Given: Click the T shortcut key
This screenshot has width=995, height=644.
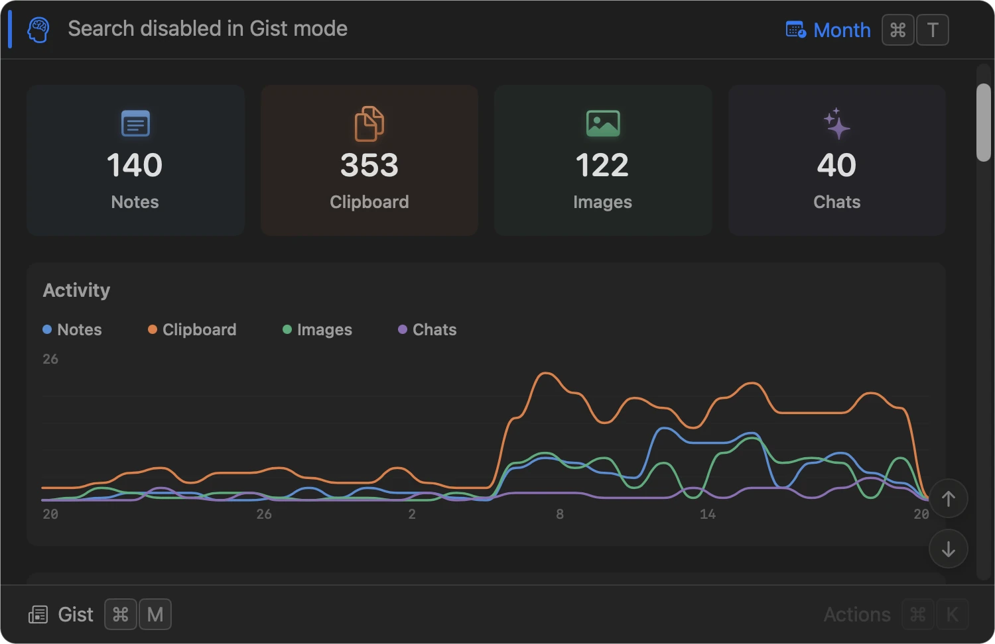Looking at the screenshot, I should (933, 30).
